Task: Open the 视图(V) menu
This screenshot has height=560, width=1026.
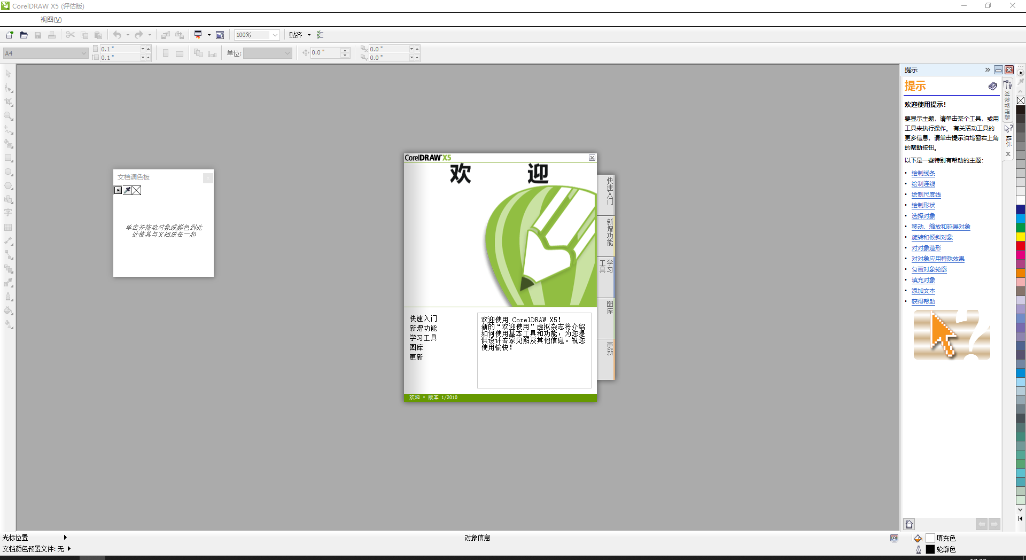Action: (51, 20)
